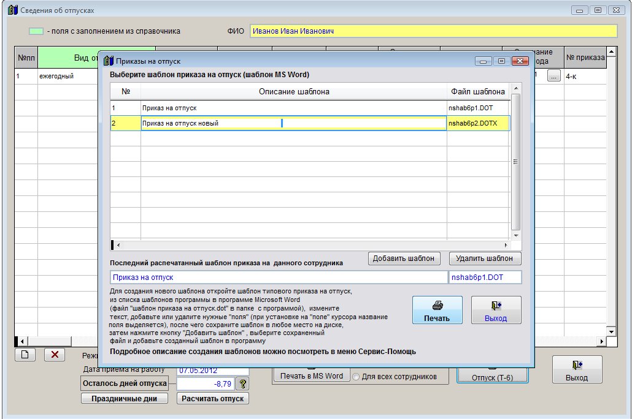Click the Сведения об отпусках window icon
This screenshot has height=419, width=632.
tap(12, 10)
